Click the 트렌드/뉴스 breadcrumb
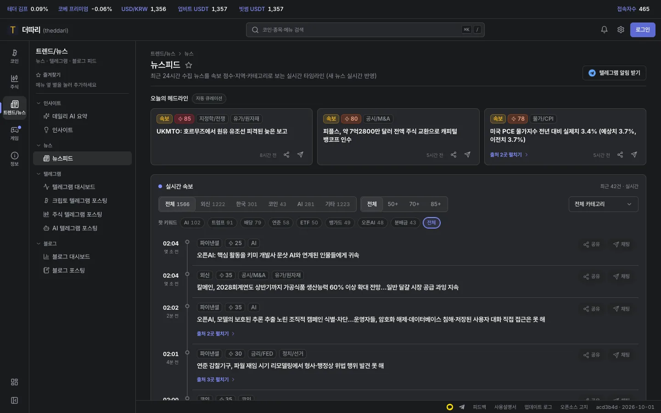Screen dimensions: 661x413 [x=163, y=54]
